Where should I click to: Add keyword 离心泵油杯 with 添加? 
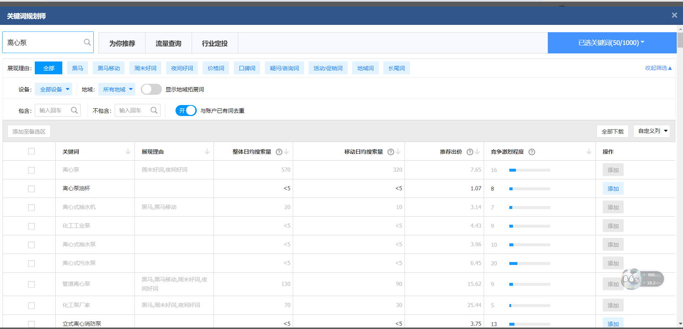pos(613,188)
